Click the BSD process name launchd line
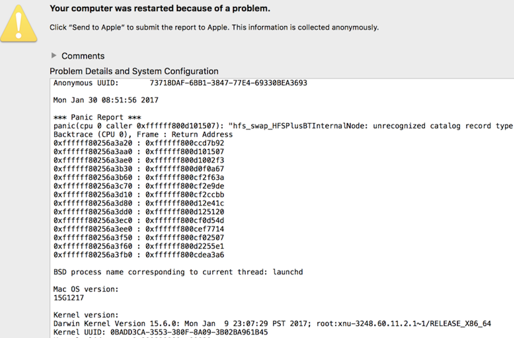Viewport: 514px width, 338px height. tap(178, 272)
